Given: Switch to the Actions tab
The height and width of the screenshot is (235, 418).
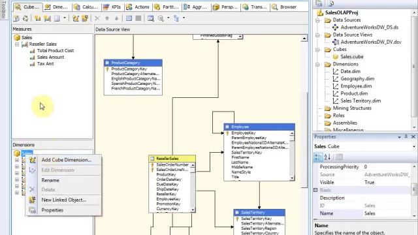Looking at the screenshot, I should coord(138,7).
